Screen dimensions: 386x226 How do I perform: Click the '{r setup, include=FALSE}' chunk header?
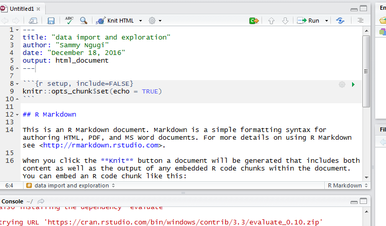tap(84, 84)
